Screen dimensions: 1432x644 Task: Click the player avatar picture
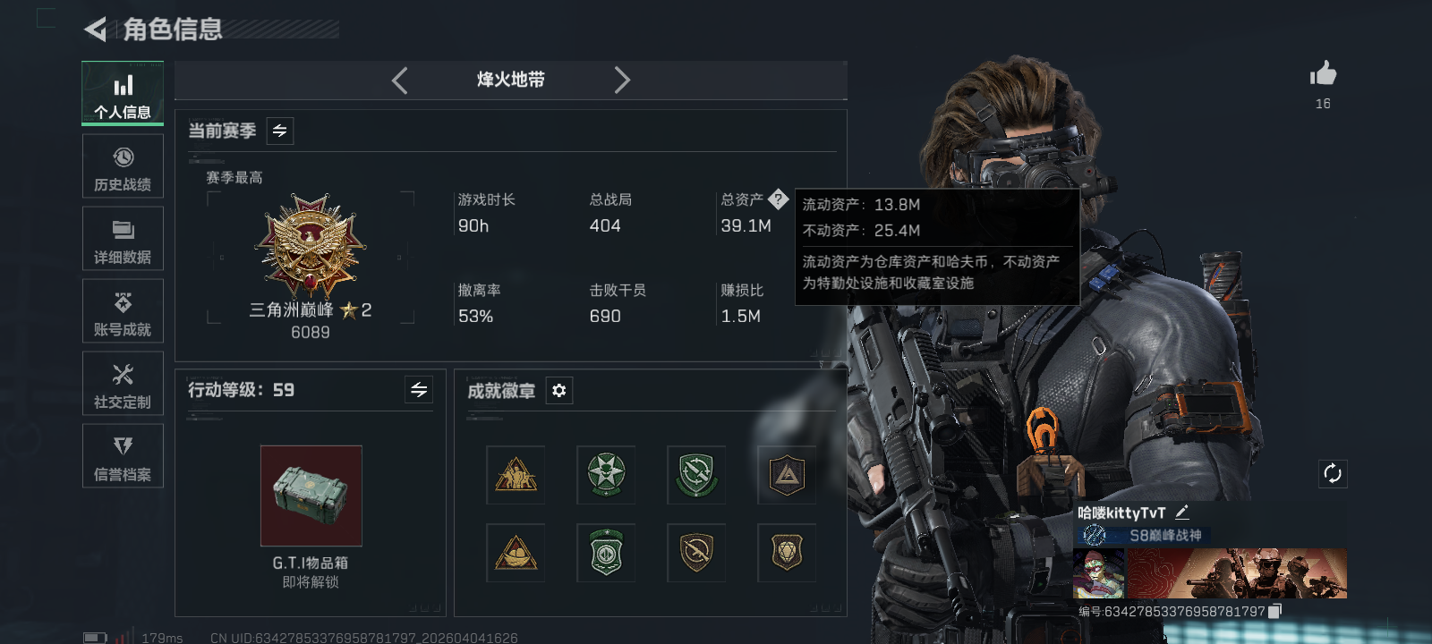[1099, 573]
